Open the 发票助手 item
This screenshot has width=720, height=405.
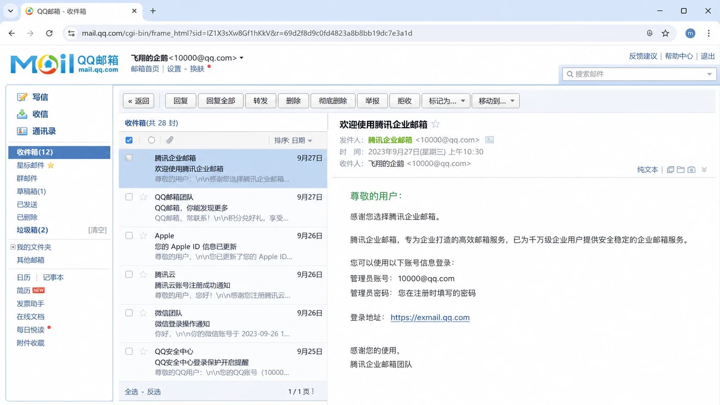point(31,303)
